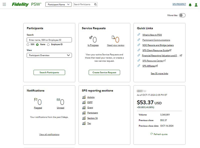Click the Enter name, SSN or Employee ID field
The width and height of the screenshot is (200, 148).
pos(49,40)
